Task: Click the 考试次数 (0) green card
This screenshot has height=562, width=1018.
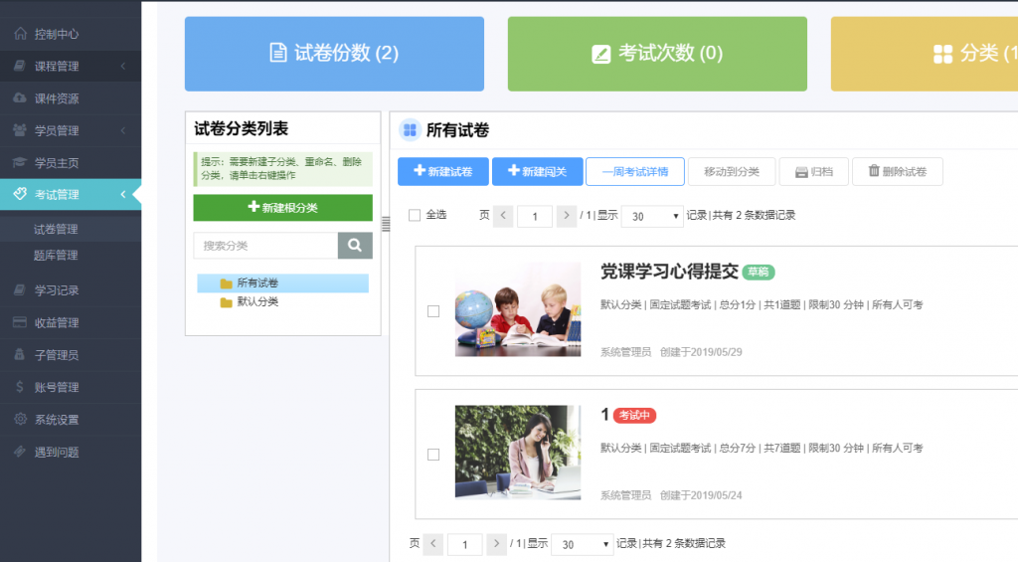Action: tap(658, 54)
